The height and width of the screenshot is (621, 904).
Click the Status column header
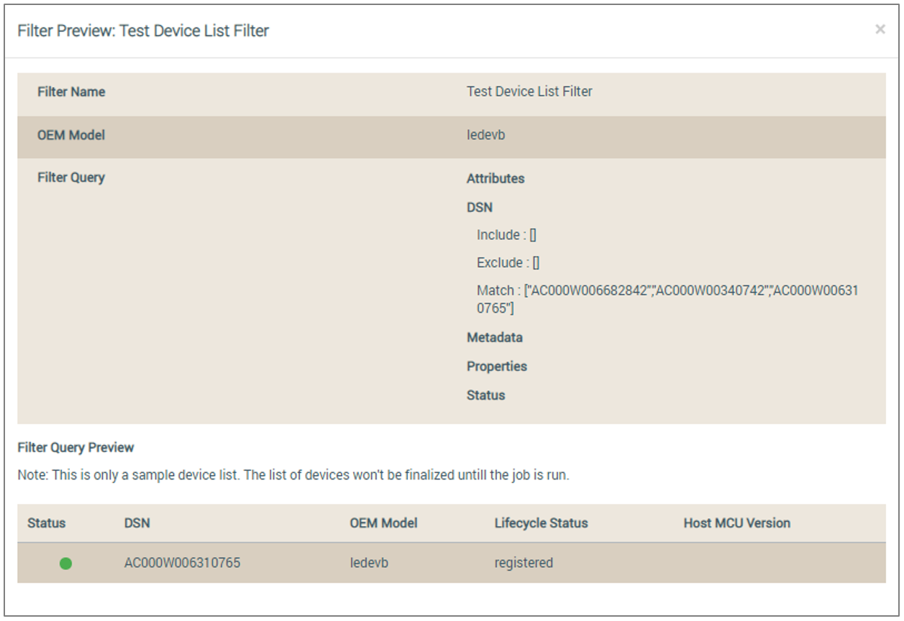click(x=47, y=523)
